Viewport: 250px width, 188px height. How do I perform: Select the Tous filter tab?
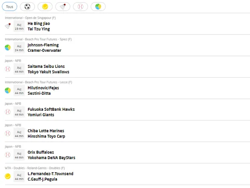click(9, 6)
